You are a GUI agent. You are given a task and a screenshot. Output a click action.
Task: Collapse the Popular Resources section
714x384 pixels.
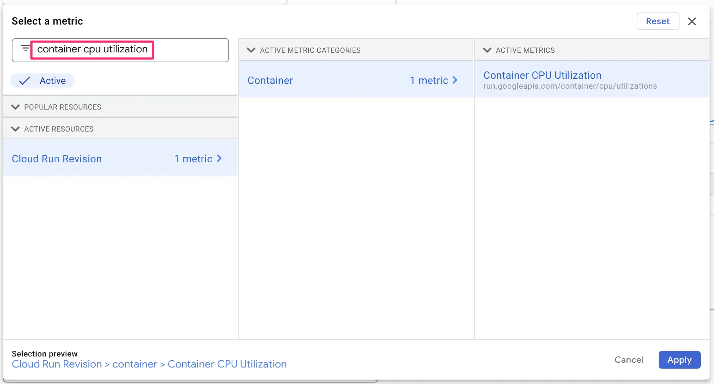(15, 107)
